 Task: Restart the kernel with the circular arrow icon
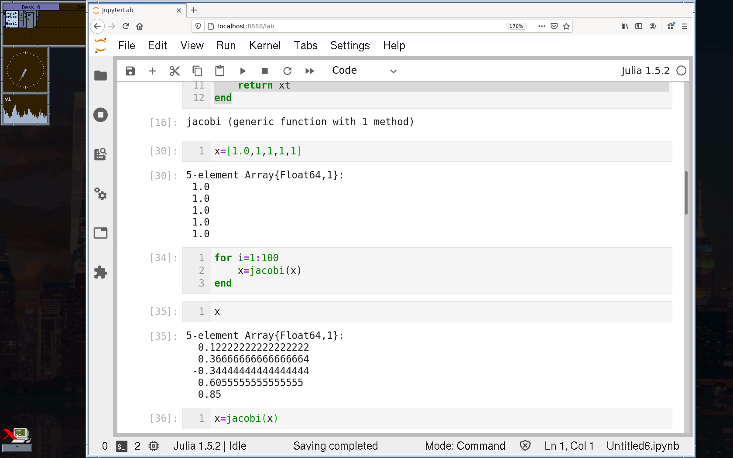287,71
